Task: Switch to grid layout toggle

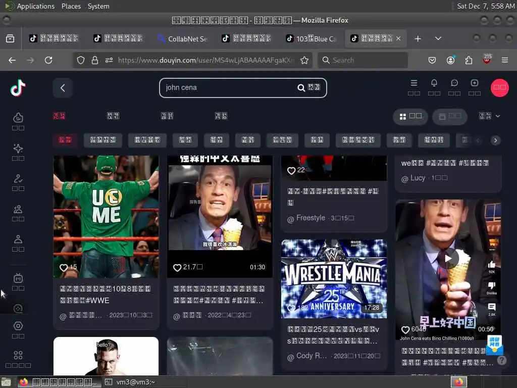Action: 410,117
